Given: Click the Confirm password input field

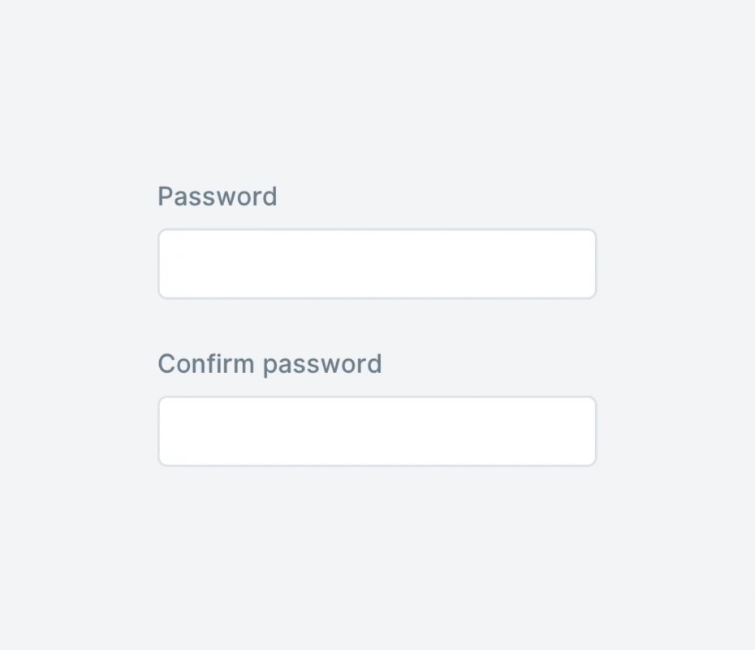Looking at the screenshot, I should (x=377, y=431).
